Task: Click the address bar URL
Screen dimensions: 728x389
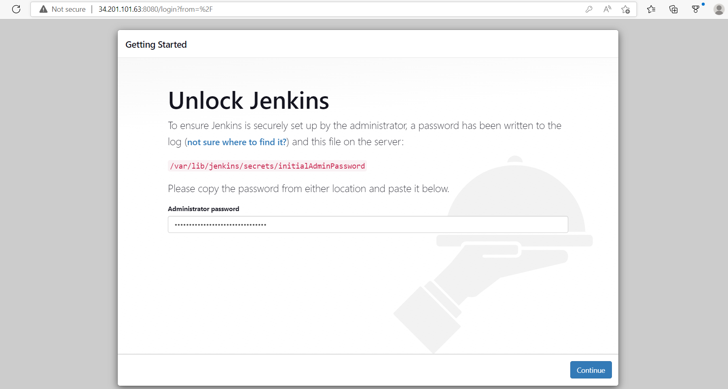Action: 156,9
